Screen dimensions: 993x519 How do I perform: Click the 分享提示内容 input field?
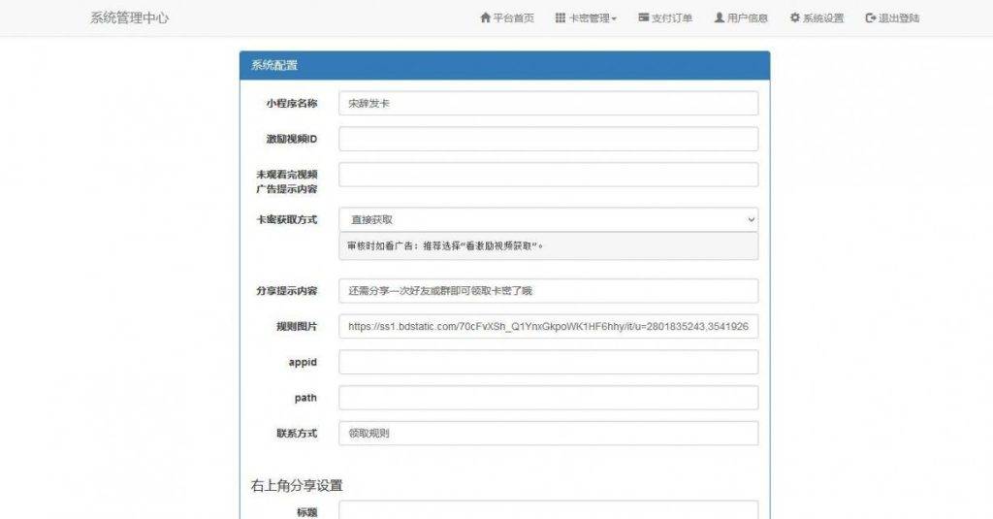pyautogui.click(x=549, y=291)
